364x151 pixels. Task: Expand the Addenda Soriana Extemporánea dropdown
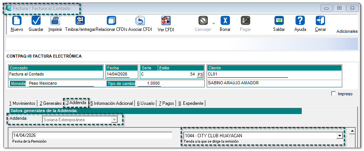pos(114,120)
